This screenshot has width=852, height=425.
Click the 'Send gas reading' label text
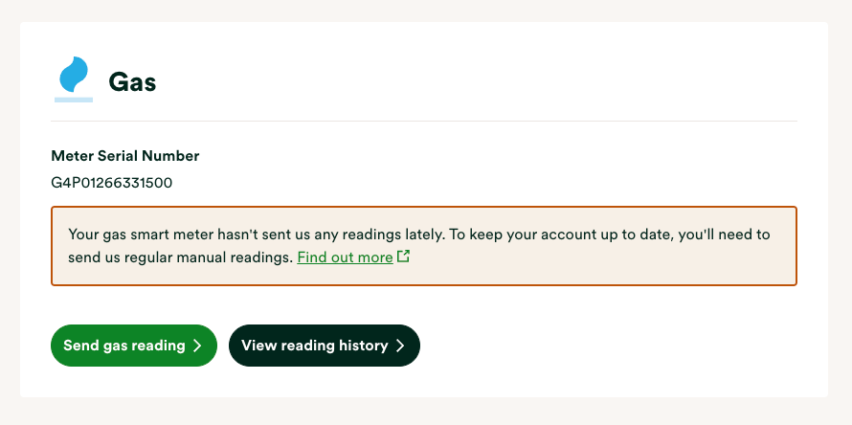coord(123,346)
